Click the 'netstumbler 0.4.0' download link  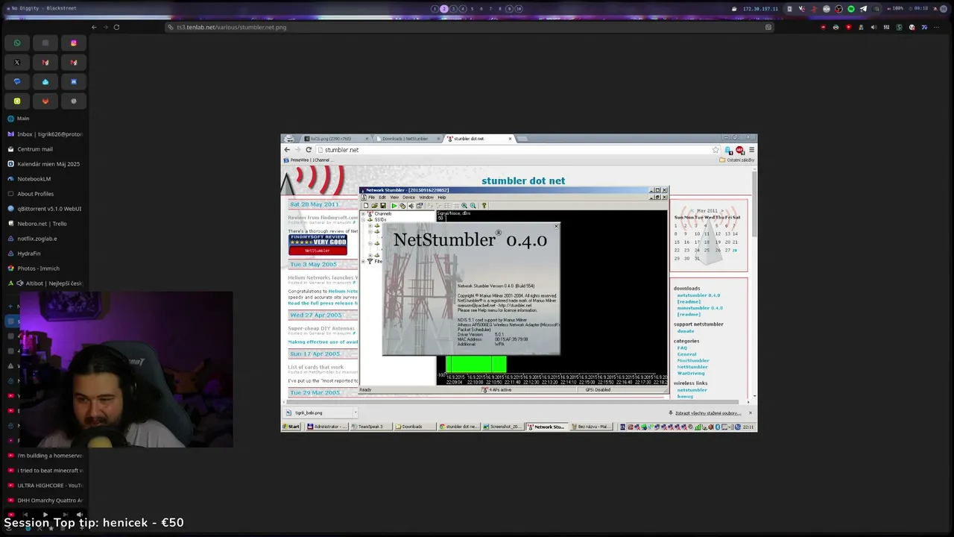(698, 295)
